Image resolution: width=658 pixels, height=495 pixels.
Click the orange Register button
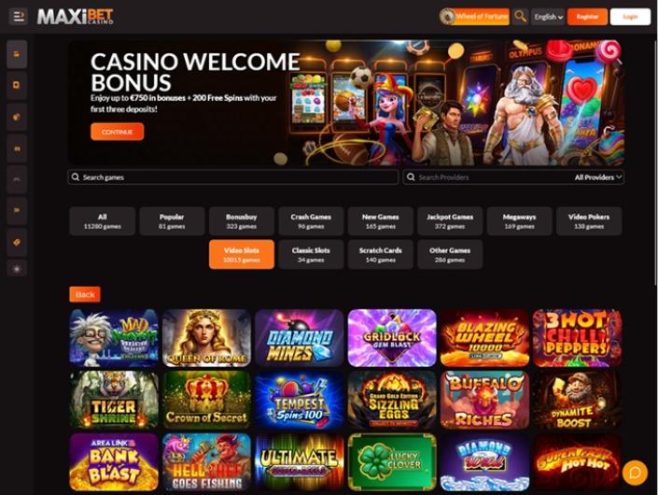587,17
